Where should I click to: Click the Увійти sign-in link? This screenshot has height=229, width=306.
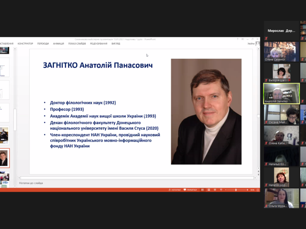251,44
